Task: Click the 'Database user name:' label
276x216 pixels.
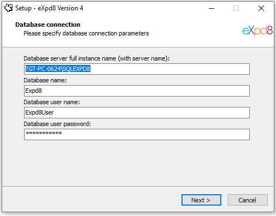Action: tap(52, 102)
